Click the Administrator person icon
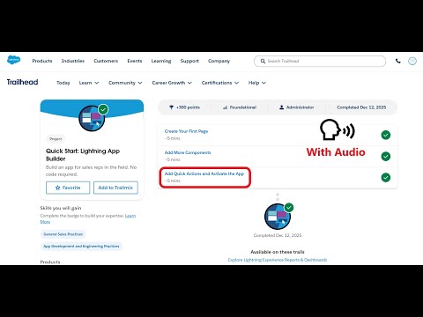Image resolution: width=423 pixels, height=317 pixels. 281,107
